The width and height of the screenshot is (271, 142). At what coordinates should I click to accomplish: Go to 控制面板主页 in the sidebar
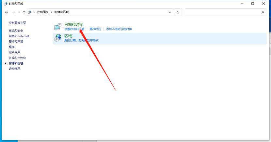[x=17, y=23]
